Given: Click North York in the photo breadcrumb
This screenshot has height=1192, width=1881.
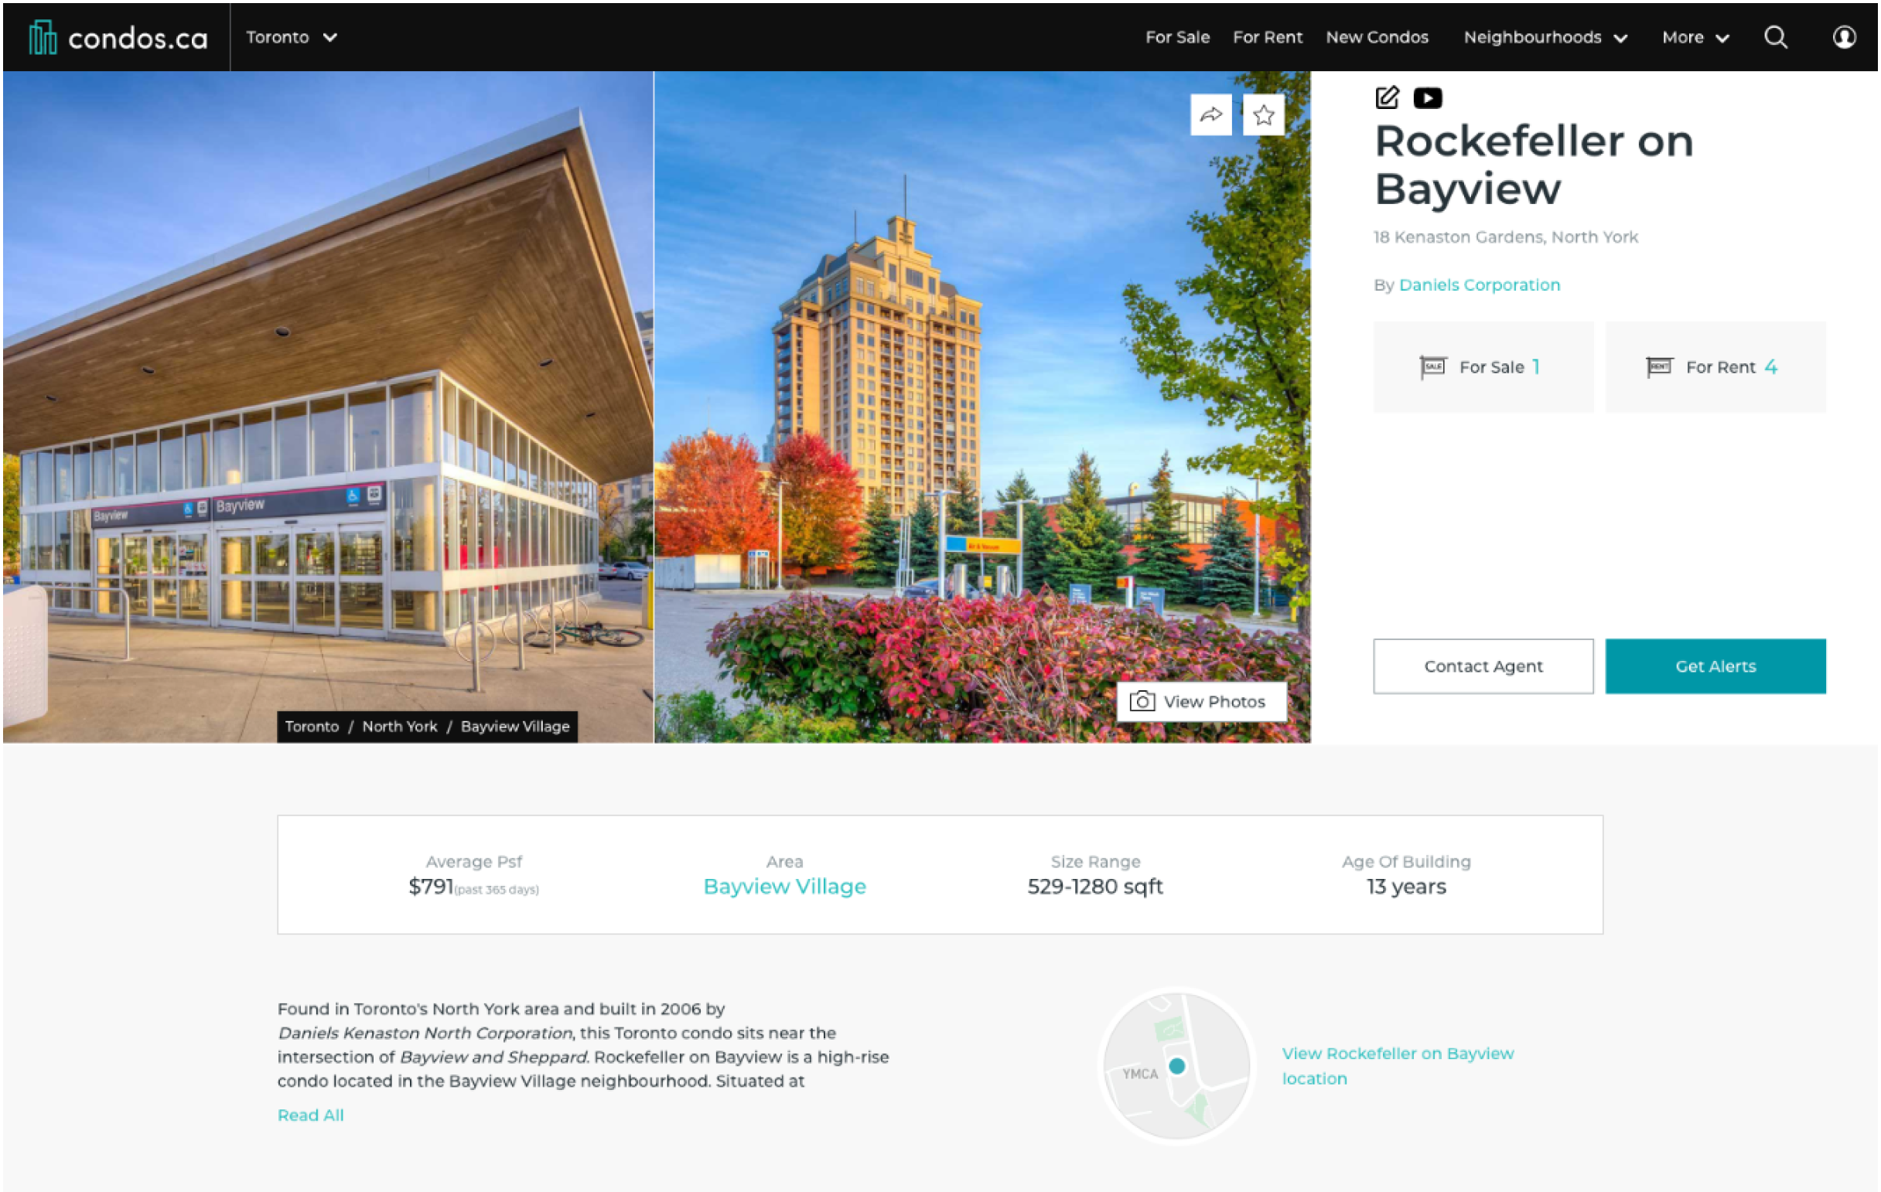Looking at the screenshot, I should (x=399, y=726).
